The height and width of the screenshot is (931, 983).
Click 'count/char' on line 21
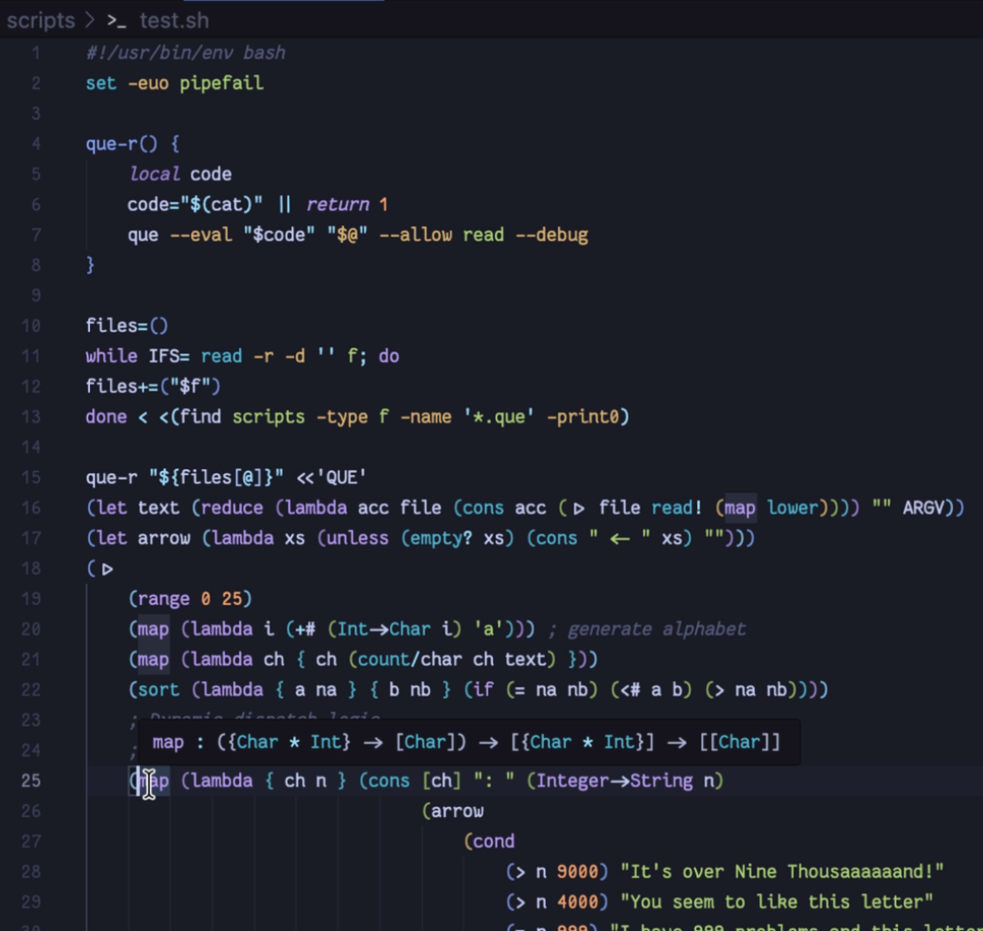point(410,660)
